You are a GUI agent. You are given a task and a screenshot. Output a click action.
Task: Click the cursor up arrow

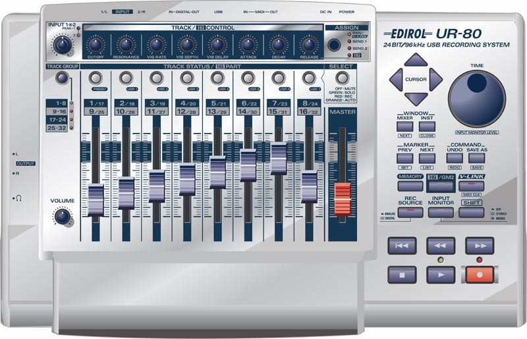[416, 59]
